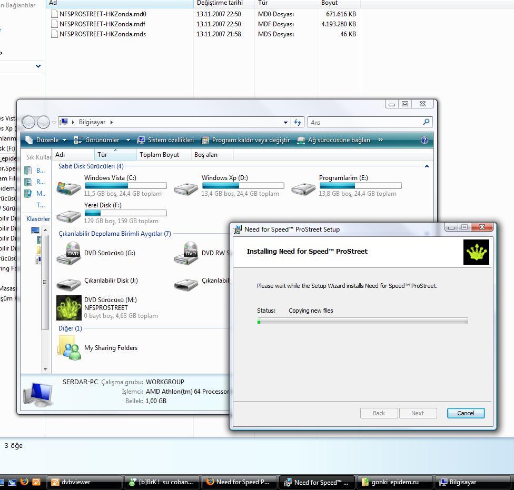Click Windows Vista (C:) capacity bar
This screenshot has height=490, width=514.
pyautogui.click(x=125, y=186)
